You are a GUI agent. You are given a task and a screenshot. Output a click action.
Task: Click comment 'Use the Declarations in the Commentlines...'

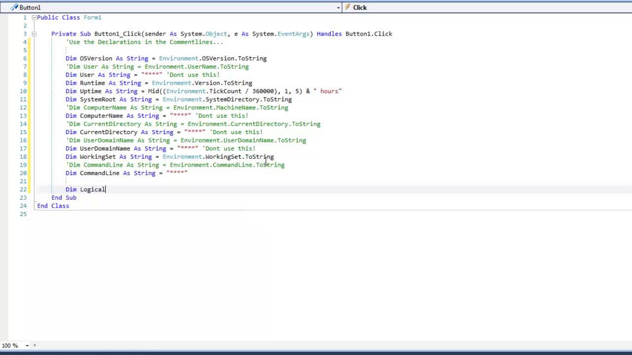145,42
